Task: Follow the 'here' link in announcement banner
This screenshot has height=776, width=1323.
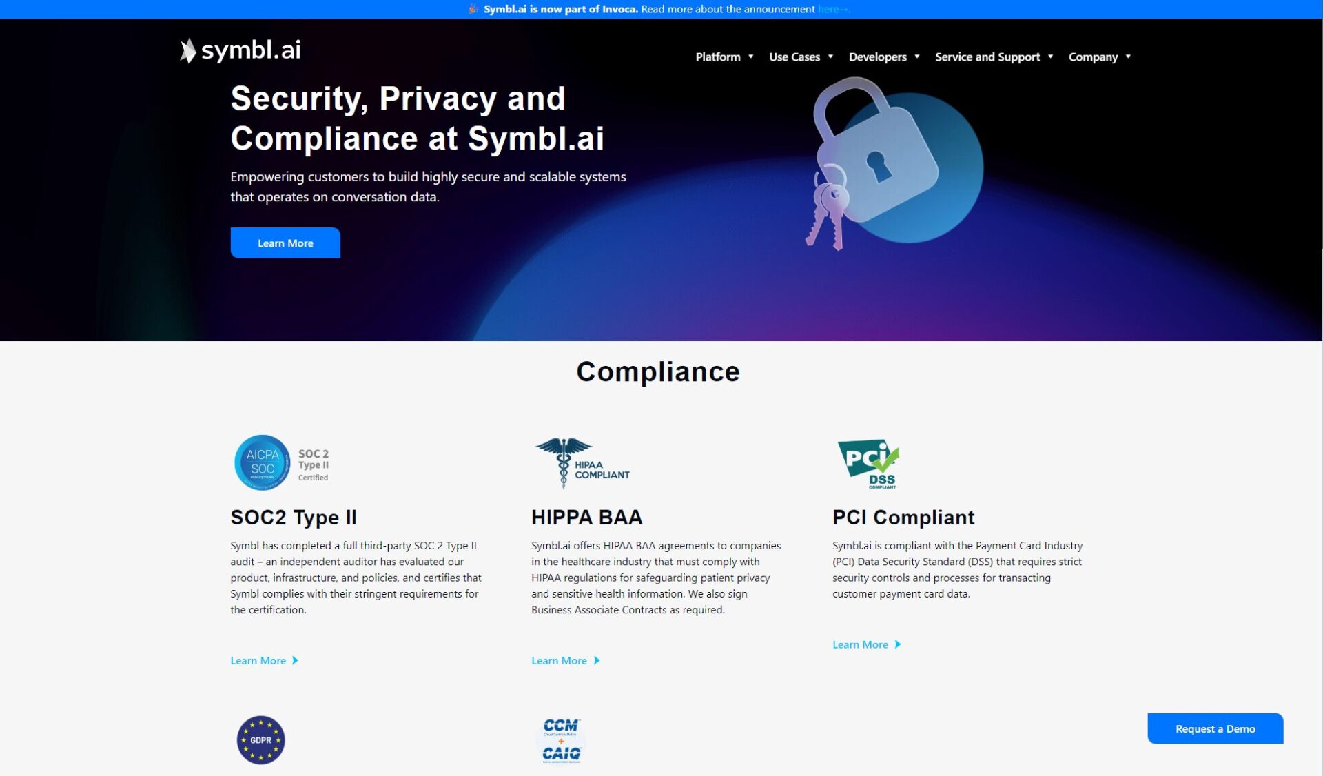Action: tap(828, 9)
